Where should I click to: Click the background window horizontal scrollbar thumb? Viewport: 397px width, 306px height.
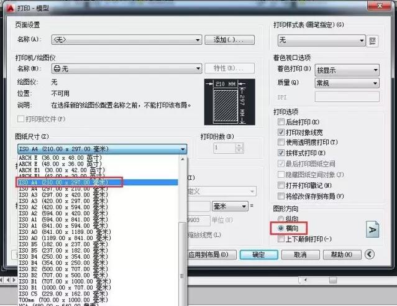(x=332, y=280)
